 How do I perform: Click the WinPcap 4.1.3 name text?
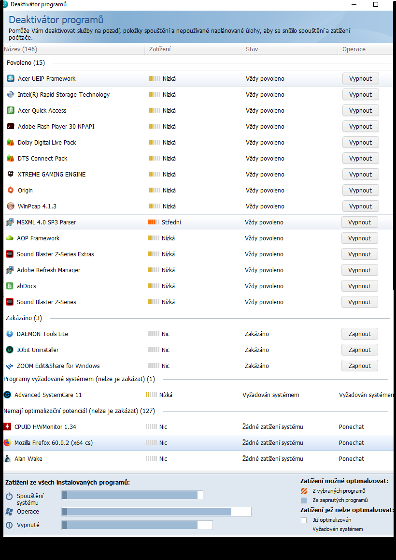click(37, 206)
